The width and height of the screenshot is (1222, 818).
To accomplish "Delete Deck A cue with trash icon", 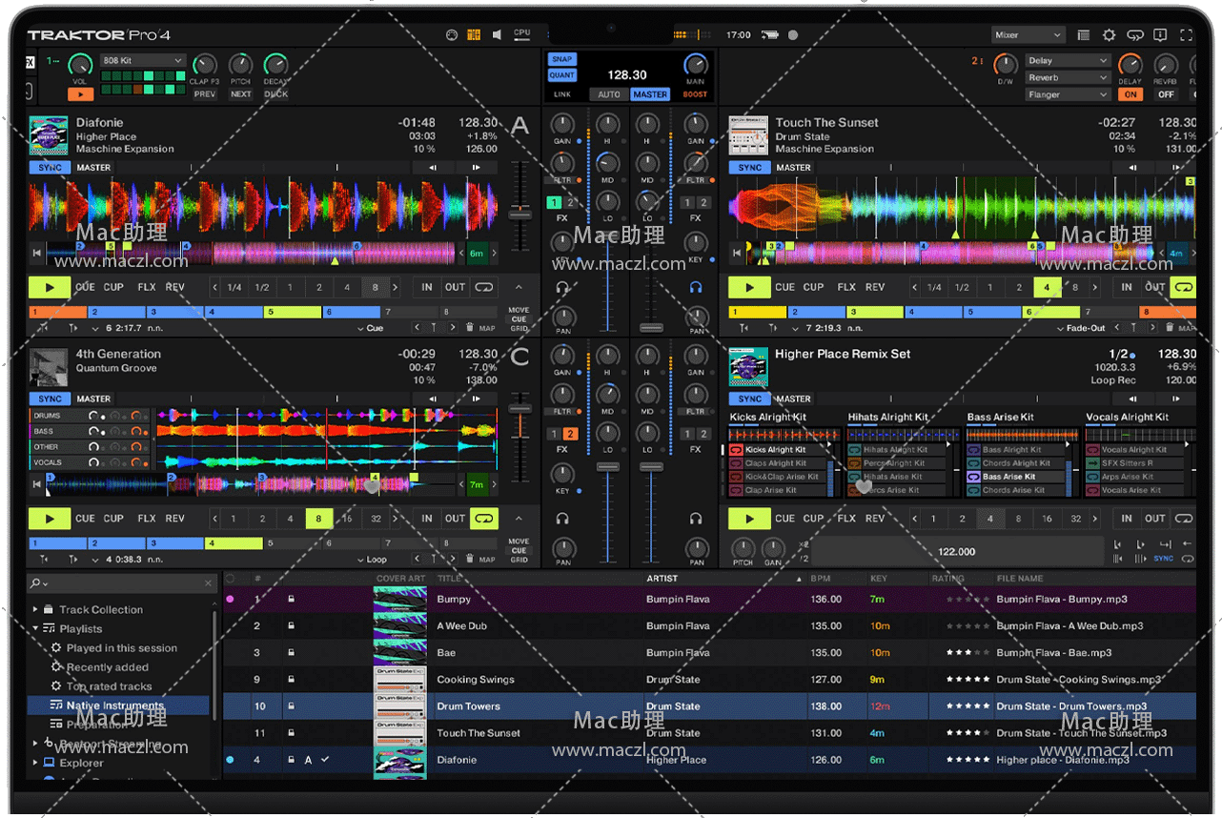I will (469, 328).
